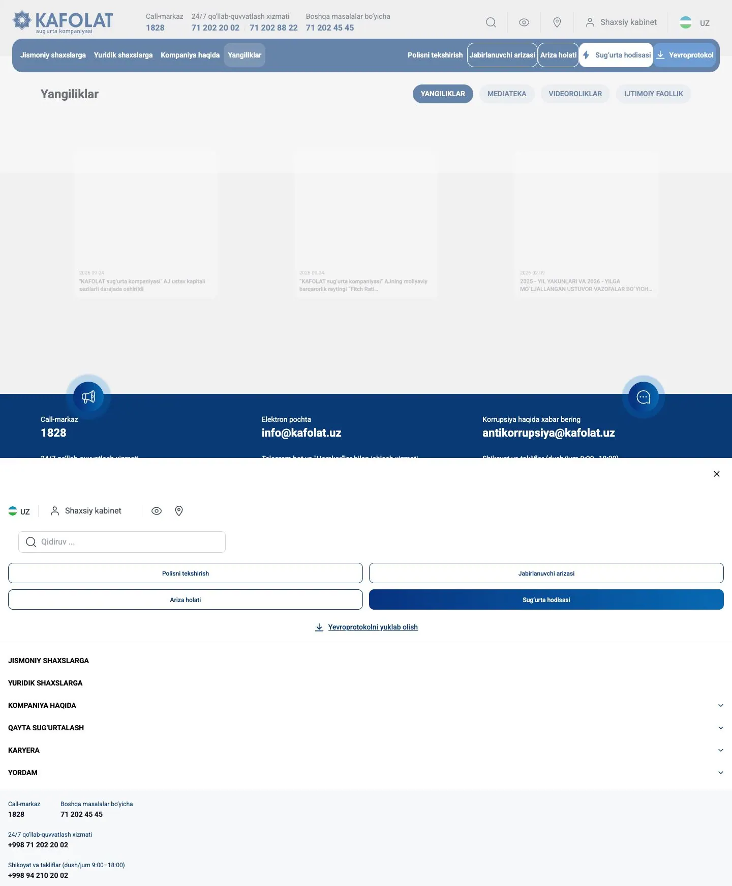Viewport: 732px width, 886px height.
Task: Open UZ language selector in top header
Action: (694, 22)
